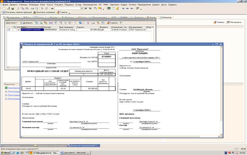Open the Кассовые journal link

coord(13,88)
